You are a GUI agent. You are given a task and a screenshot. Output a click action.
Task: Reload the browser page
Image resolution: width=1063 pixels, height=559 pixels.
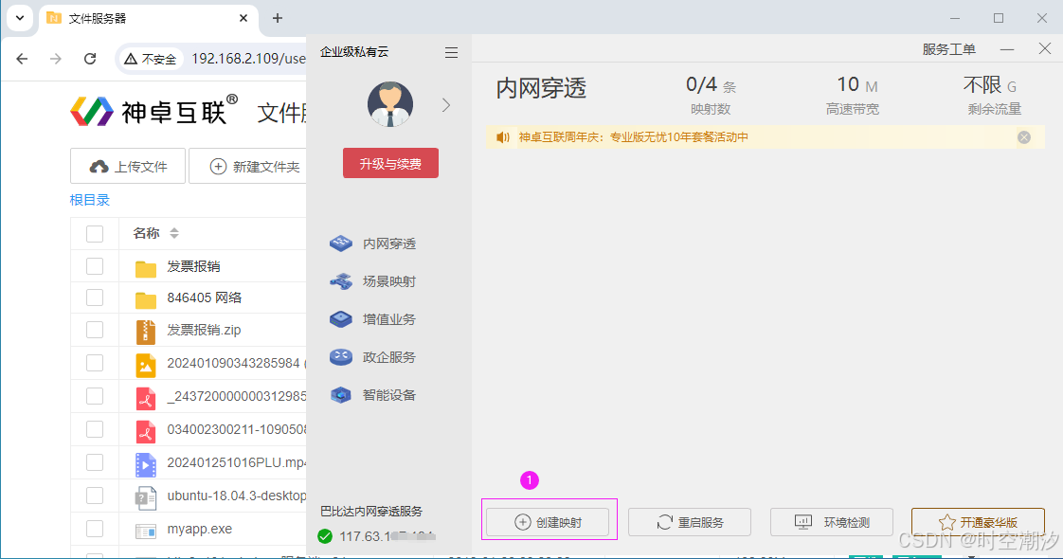[89, 59]
